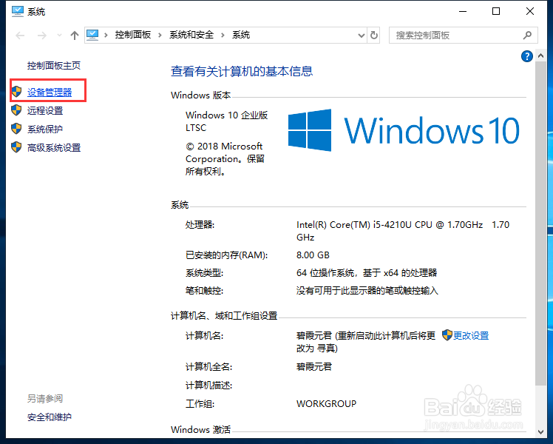Click shield icon next to 高级系统设置
This screenshot has height=444, width=553.
click(x=16, y=147)
